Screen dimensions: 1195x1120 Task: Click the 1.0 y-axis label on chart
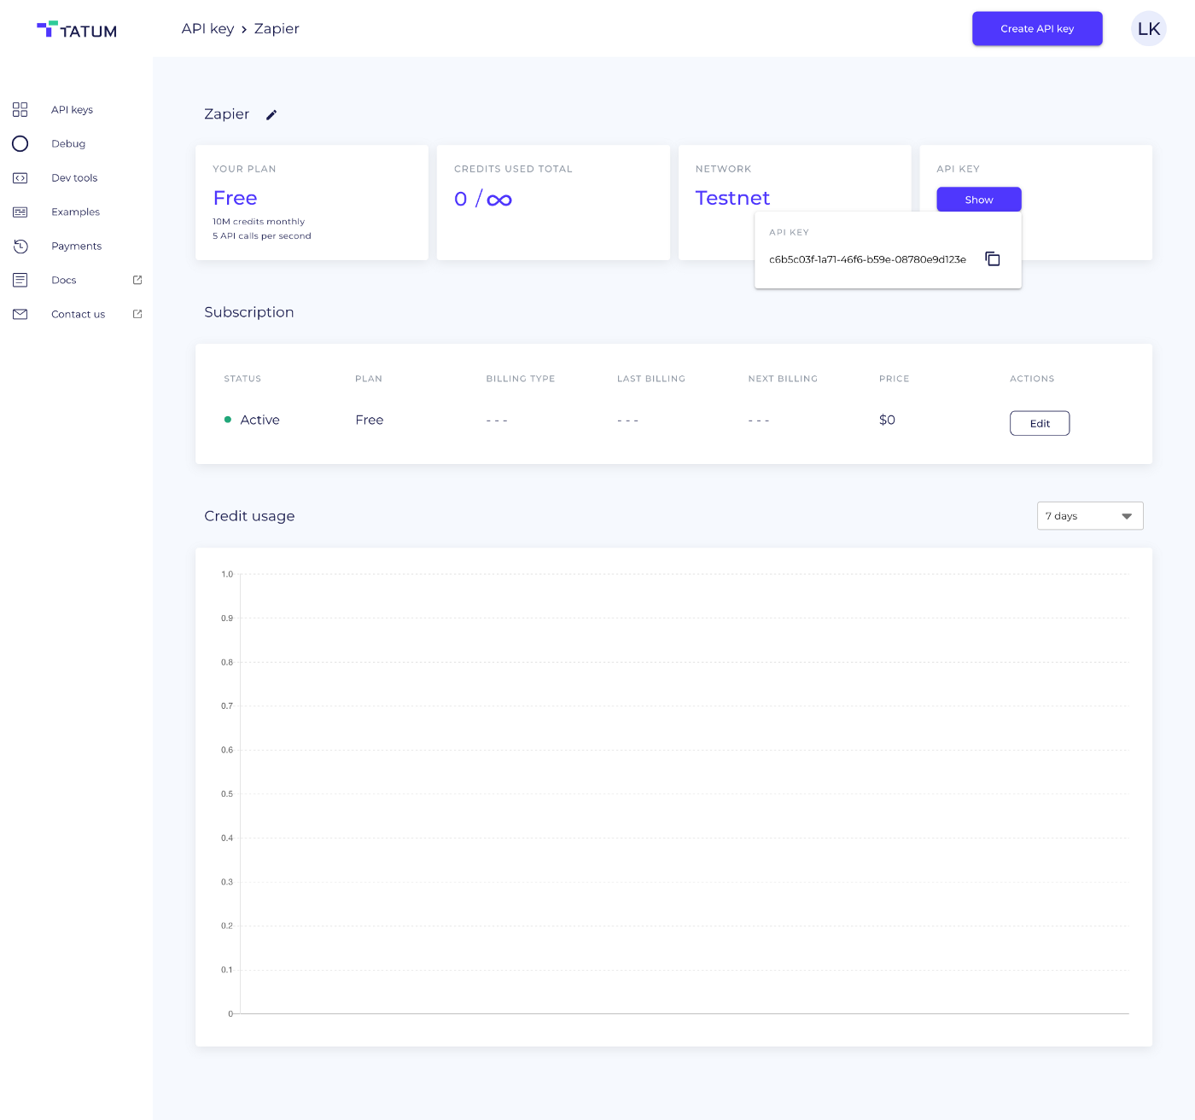pos(227,574)
